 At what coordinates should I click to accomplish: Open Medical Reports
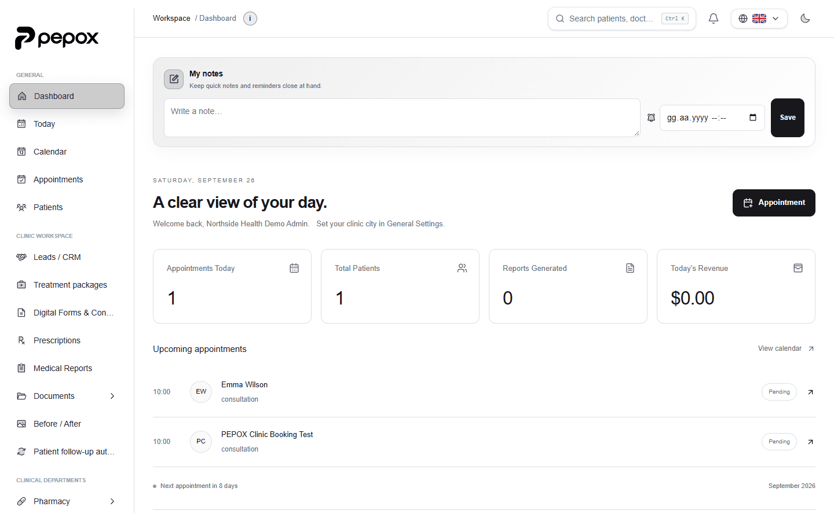(x=67, y=368)
